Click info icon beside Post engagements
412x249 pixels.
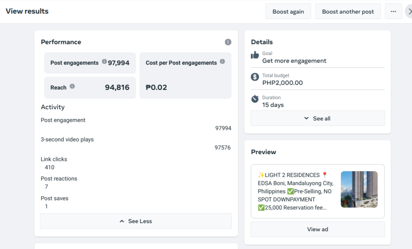[104, 61]
